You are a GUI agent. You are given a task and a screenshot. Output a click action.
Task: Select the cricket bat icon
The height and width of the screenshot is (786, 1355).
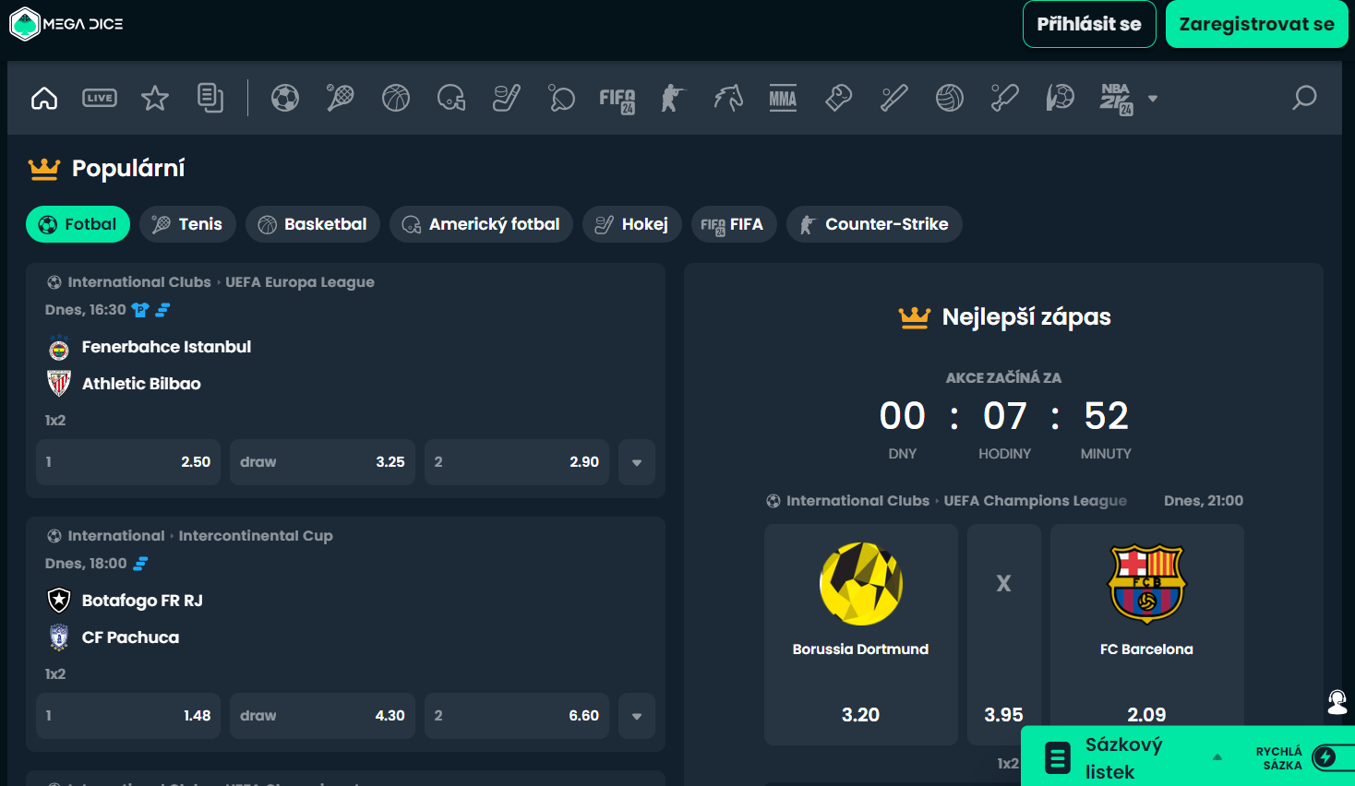click(1005, 98)
